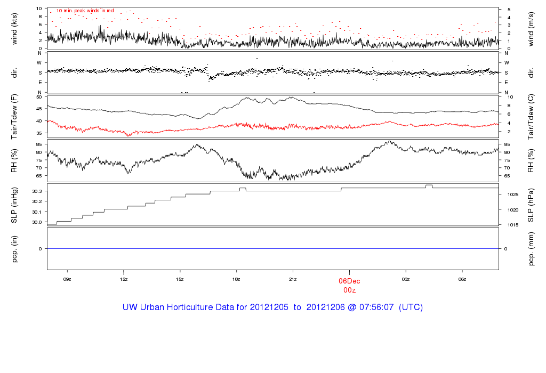Click the '30.0' SLP tick value
Screen dimensions: 546x373
[x=37, y=222]
